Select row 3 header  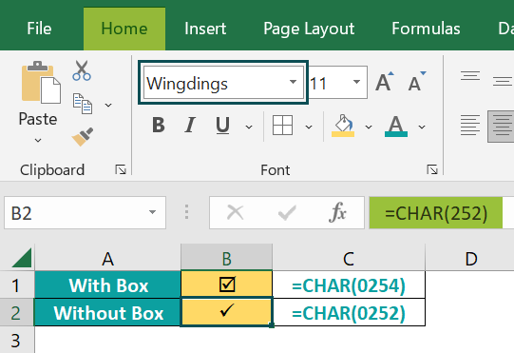click(17, 341)
